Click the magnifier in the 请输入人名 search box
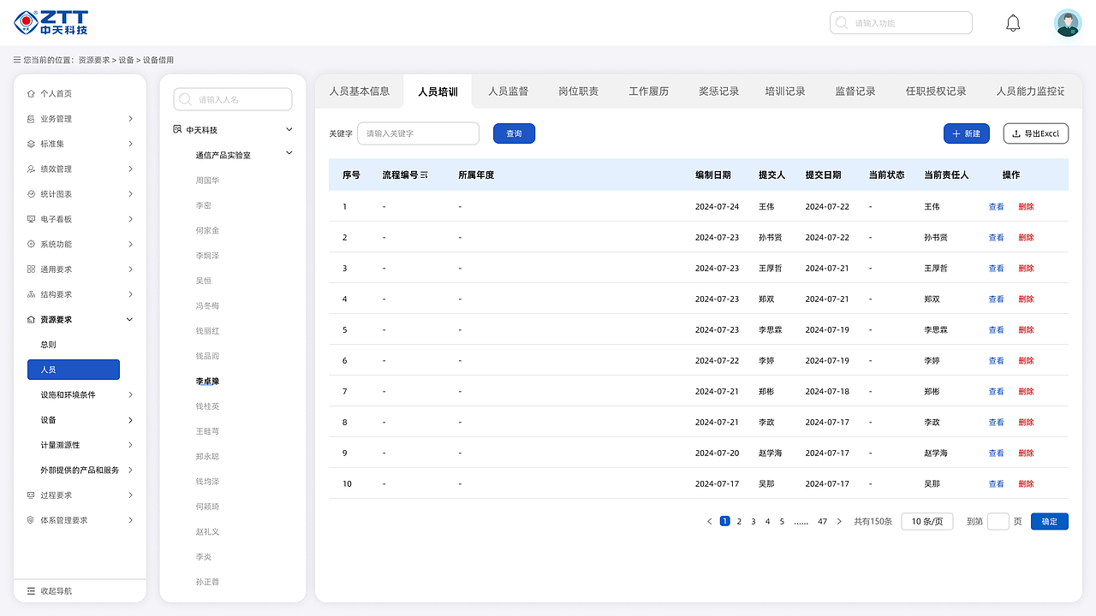This screenshot has height=616, width=1096. coord(185,98)
